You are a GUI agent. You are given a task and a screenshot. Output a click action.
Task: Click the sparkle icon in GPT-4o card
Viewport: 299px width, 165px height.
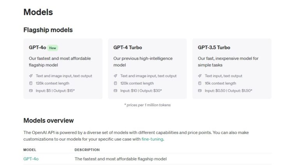[31, 76]
